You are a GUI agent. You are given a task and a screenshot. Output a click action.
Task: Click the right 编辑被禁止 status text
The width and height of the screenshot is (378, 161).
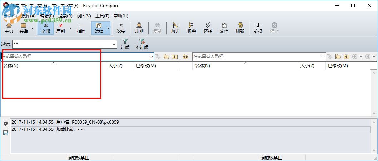pyautogui.click(x=271, y=158)
